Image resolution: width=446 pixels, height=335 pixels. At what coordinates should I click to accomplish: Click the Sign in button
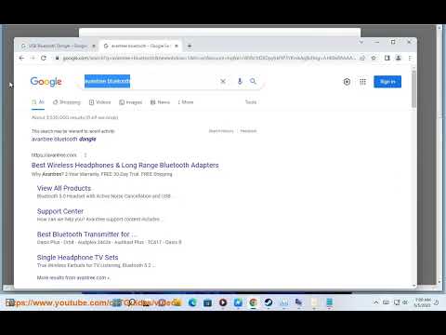[387, 82]
